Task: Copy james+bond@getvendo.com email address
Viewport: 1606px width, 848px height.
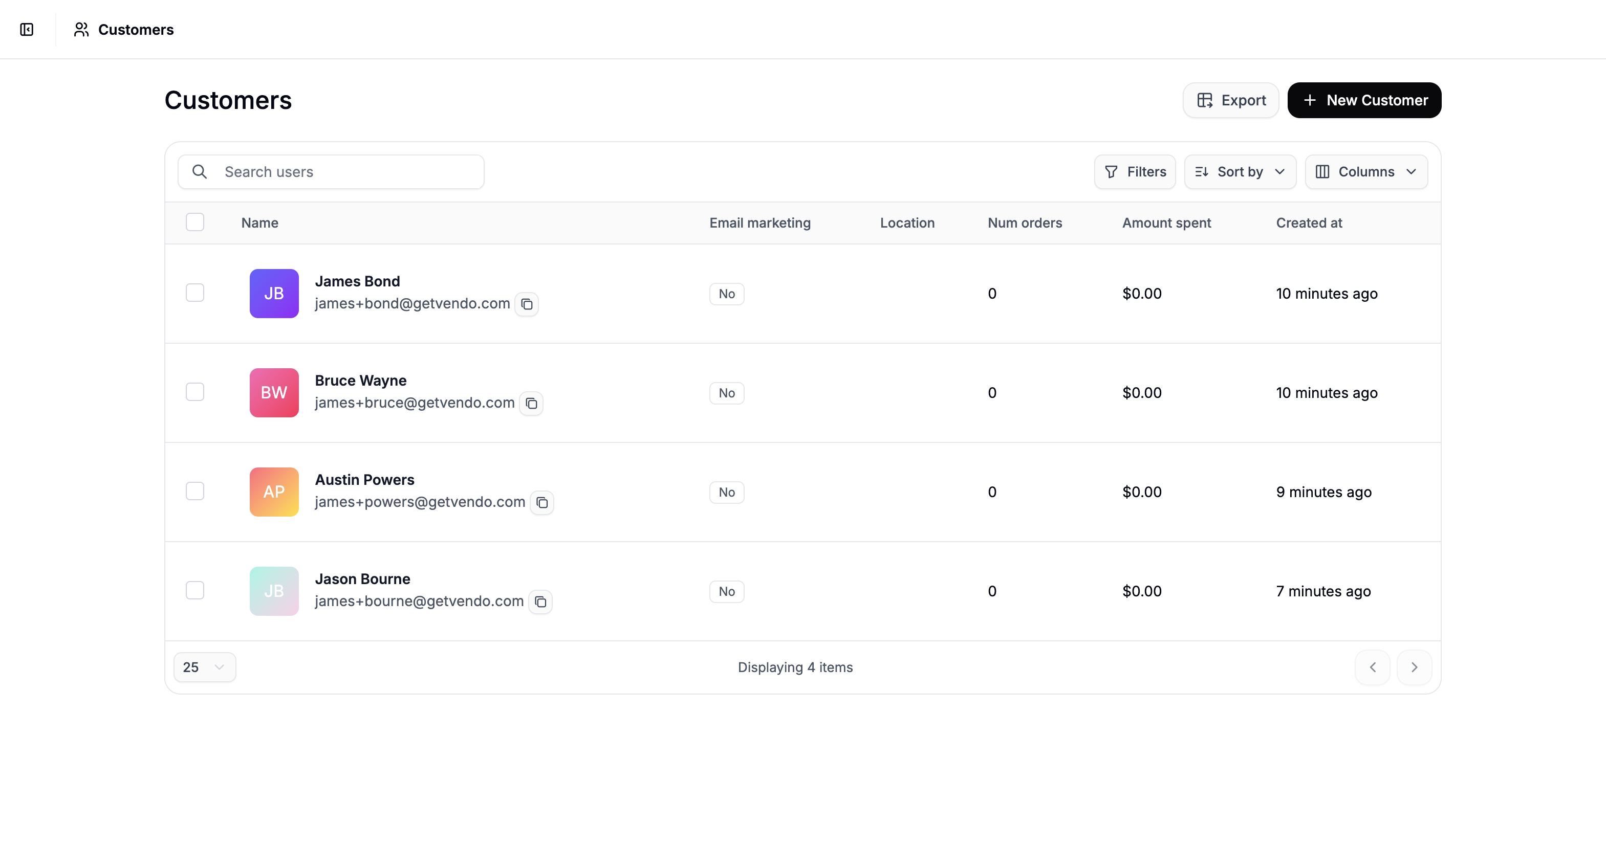Action: [527, 304]
